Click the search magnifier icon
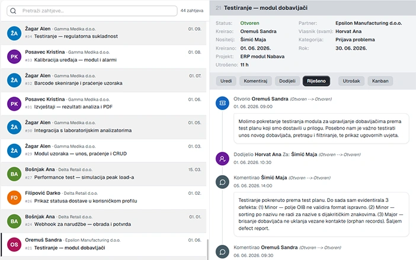 click(14, 11)
